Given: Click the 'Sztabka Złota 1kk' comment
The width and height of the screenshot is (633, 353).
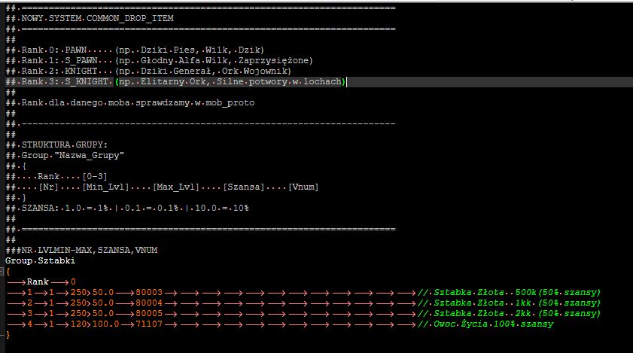Looking at the screenshot, I should 509,303.
